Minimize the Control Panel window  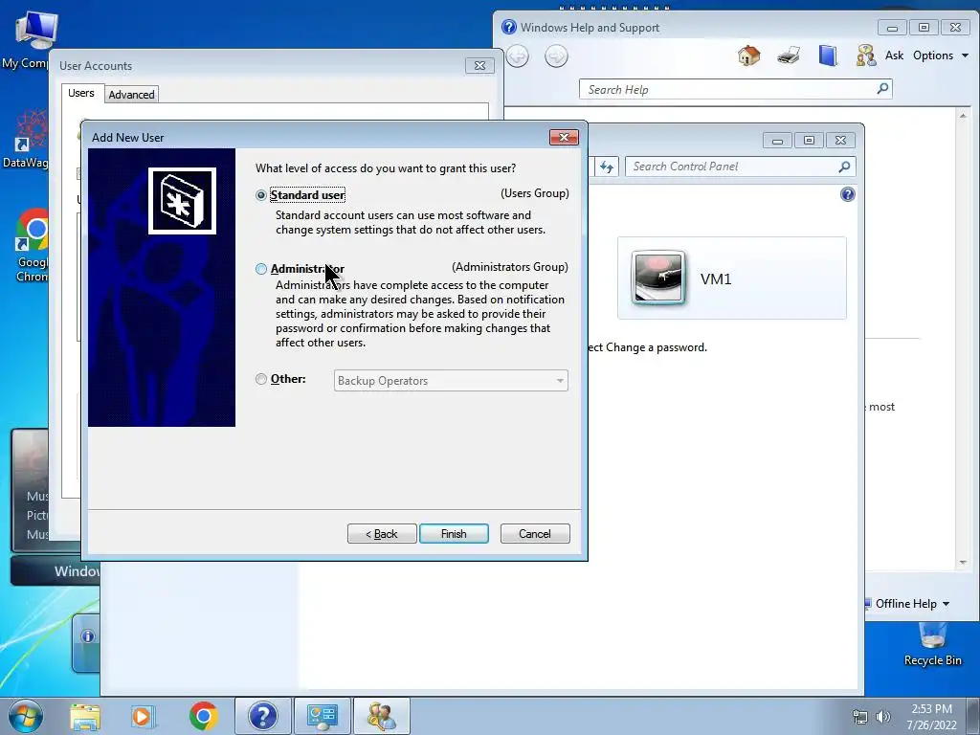tap(777, 141)
